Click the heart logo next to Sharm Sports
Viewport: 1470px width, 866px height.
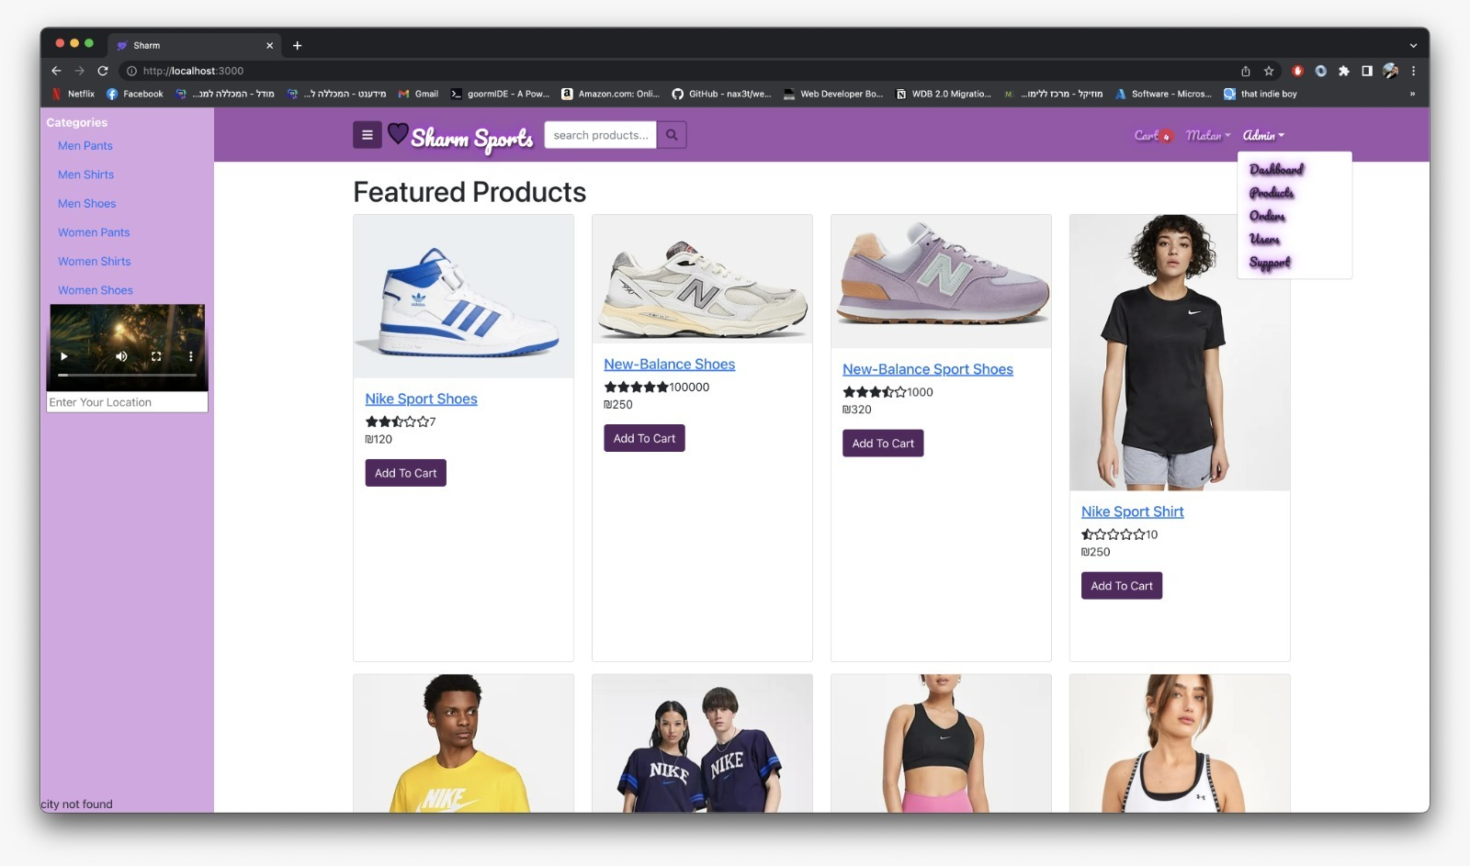point(398,134)
